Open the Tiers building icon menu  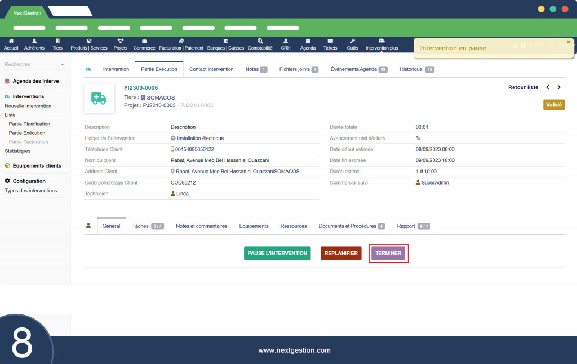pyautogui.click(x=57, y=41)
